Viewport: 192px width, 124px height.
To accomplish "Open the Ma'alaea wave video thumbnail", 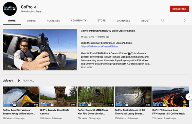I will [x=133, y=97].
